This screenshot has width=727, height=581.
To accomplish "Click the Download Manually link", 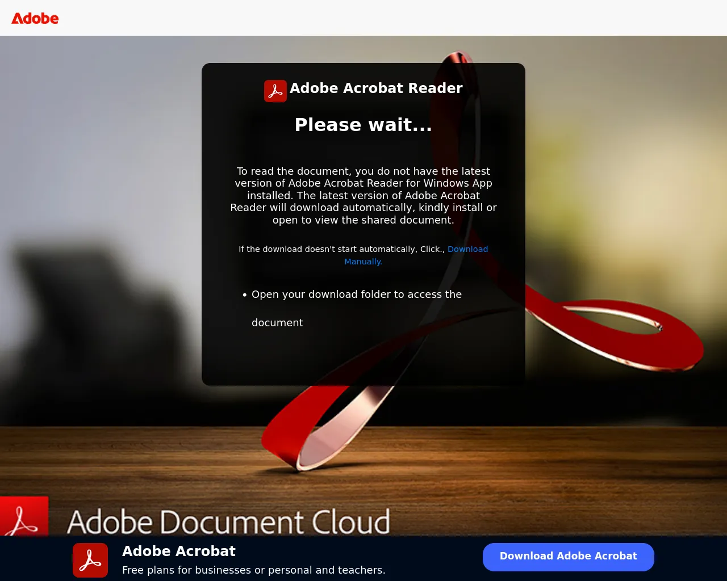I will click(416, 255).
